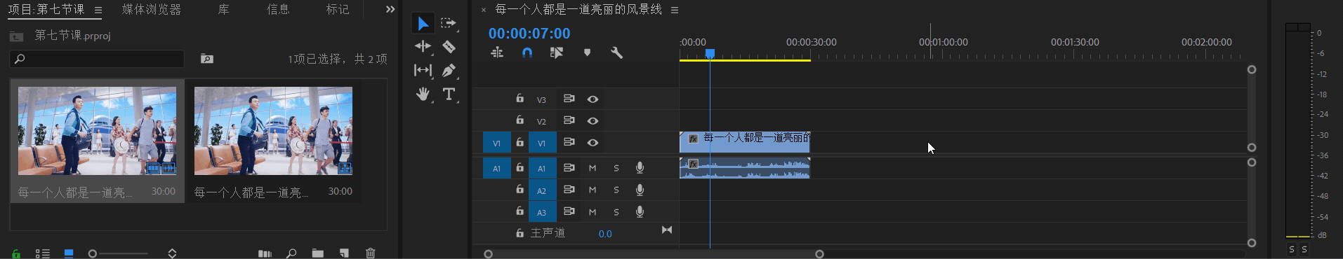This screenshot has height=259, width=1343.
Task: Switch to 媒体浏览器 tab
Action: pos(152,9)
